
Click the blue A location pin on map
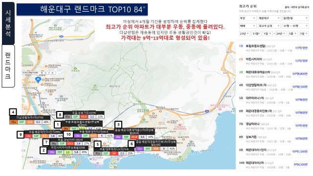(38, 80)
